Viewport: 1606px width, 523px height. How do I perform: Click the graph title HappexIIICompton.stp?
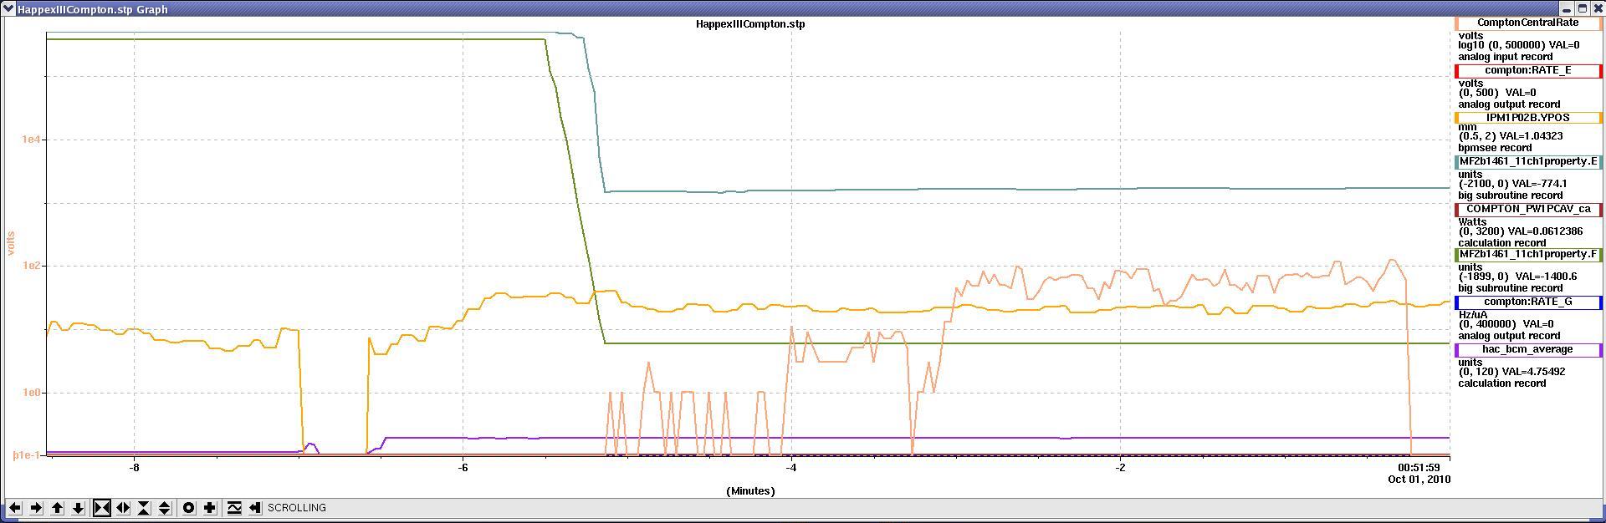pyautogui.click(x=750, y=24)
